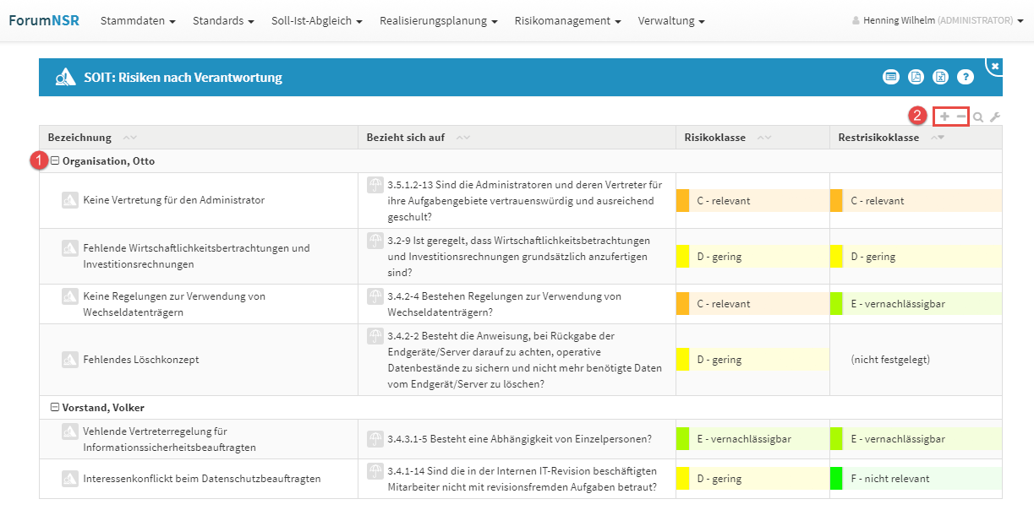Click risk icon beside Fehlendes Löschkonzept

click(70, 360)
